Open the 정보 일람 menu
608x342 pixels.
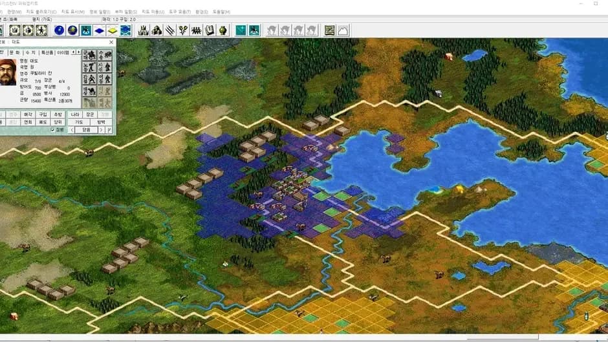tap(100, 12)
